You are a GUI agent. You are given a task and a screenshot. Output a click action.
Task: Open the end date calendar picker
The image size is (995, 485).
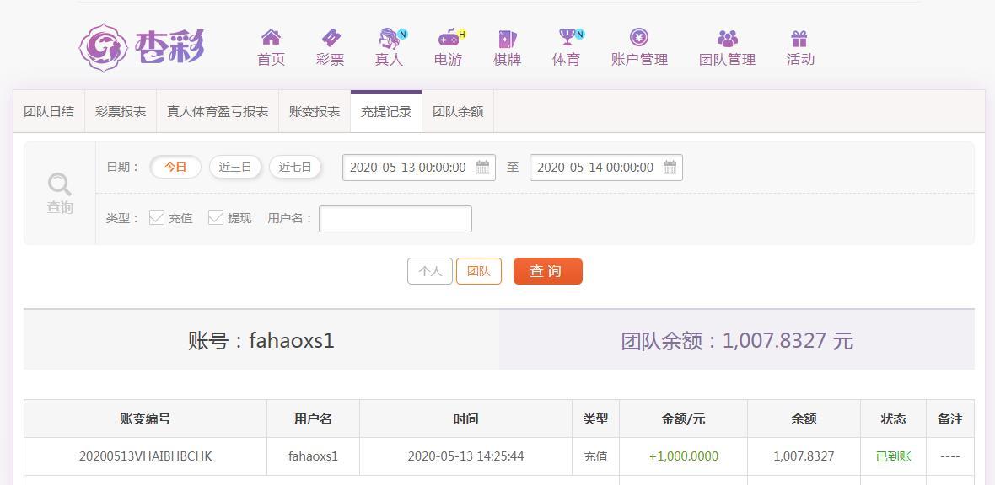point(670,167)
